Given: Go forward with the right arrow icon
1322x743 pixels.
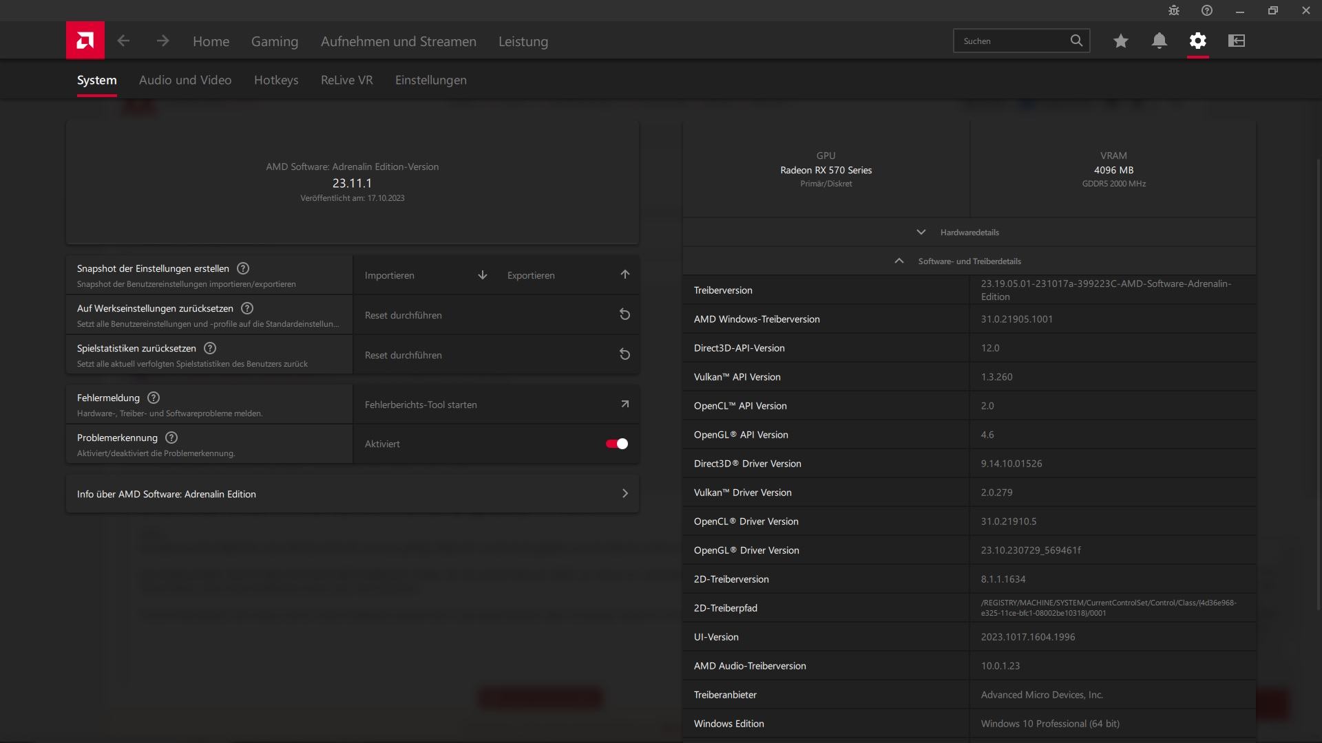Looking at the screenshot, I should [162, 41].
